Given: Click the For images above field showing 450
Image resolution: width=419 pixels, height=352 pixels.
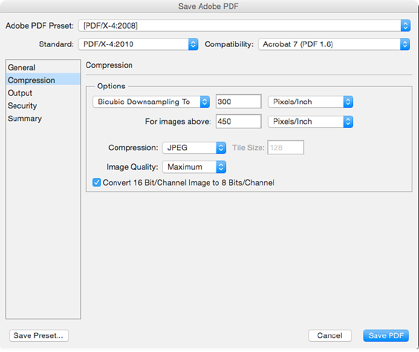Looking at the screenshot, I should (x=238, y=122).
